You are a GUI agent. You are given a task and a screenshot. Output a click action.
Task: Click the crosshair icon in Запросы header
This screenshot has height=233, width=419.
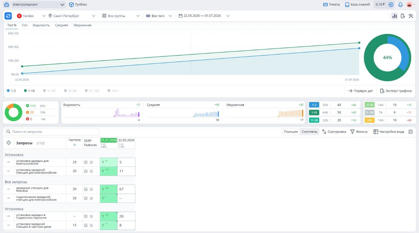[9, 143]
